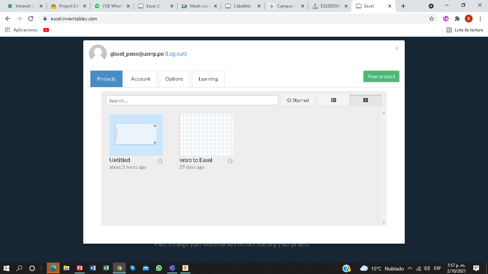Open the notifications action center

coord(476,268)
